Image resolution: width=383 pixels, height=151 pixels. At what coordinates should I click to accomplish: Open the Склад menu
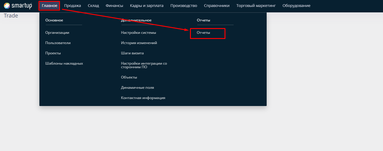93,5
